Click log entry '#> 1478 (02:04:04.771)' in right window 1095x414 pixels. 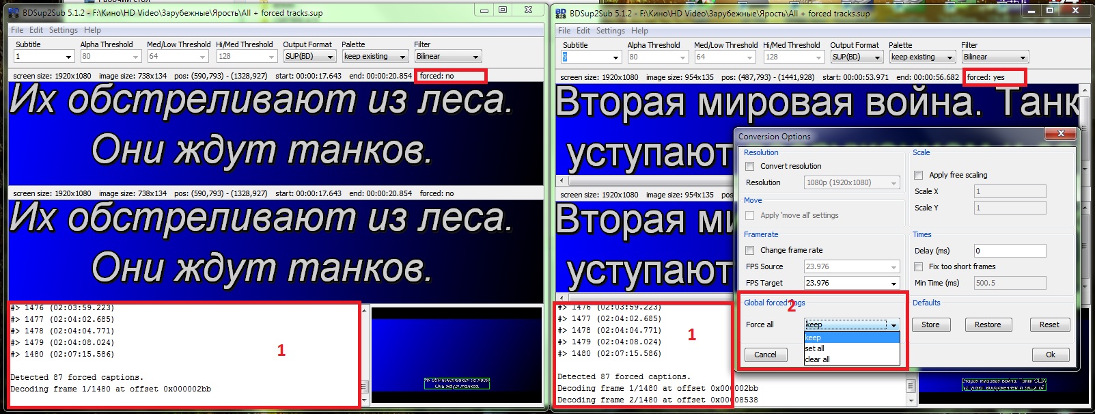coord(610,330)
